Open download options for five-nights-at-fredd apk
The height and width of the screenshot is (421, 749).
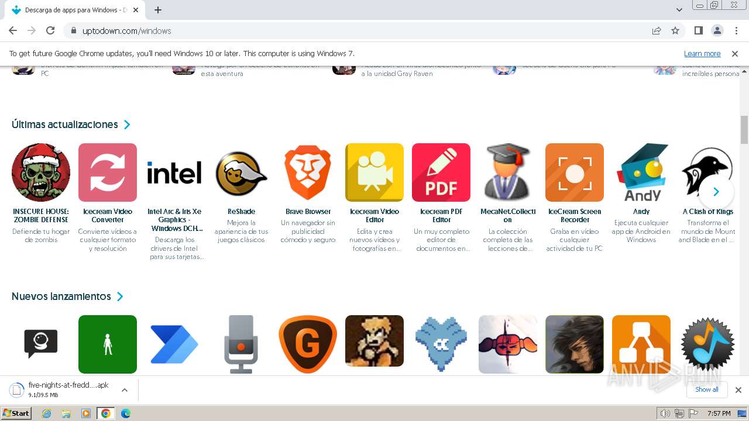pos(124,390)
